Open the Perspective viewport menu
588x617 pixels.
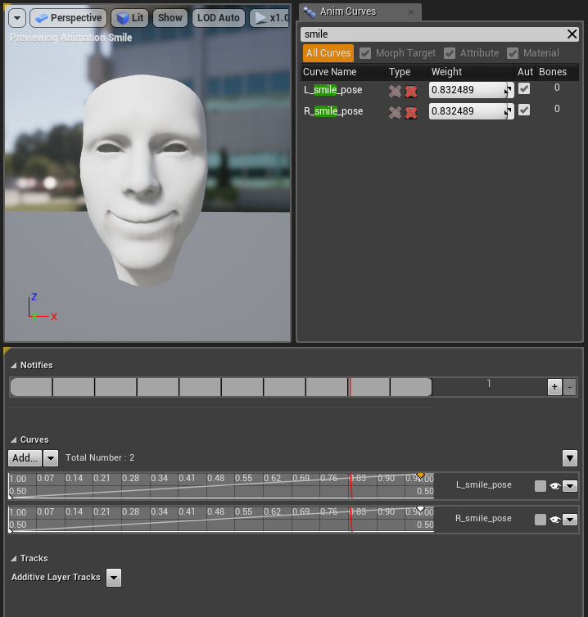coord(69,18)
